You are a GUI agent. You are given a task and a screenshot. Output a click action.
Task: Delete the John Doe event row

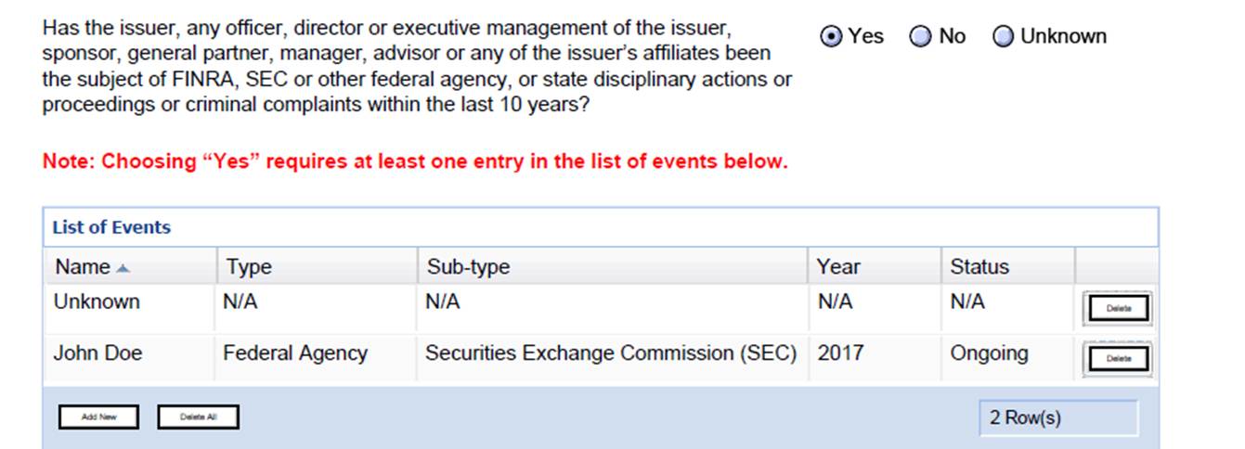pyautogui.click(x=1118, y=358)
